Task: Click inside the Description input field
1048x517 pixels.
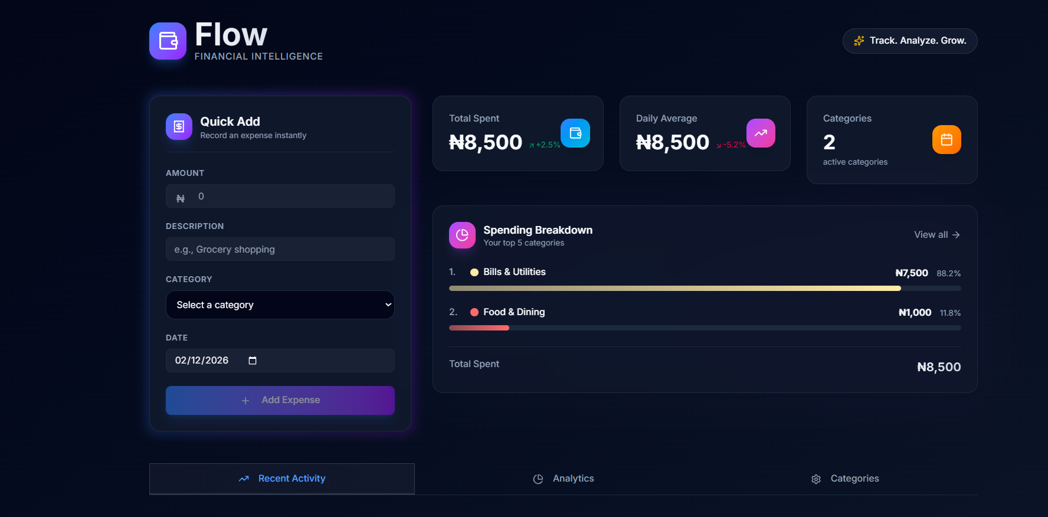Action: click(x=280, y=249)
